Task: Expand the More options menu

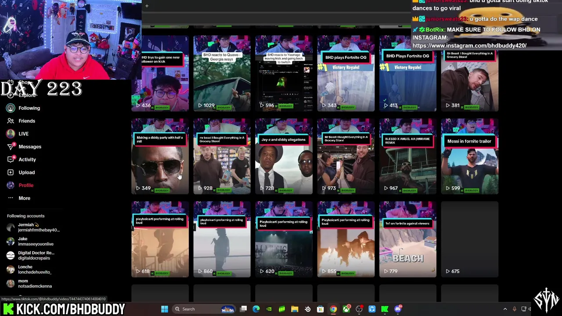Action: pos(18,198)
